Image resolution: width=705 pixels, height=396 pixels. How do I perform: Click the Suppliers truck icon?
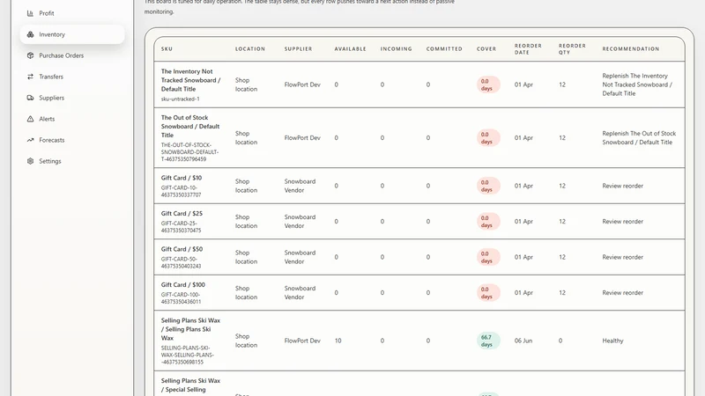click(x=30, y=98)
